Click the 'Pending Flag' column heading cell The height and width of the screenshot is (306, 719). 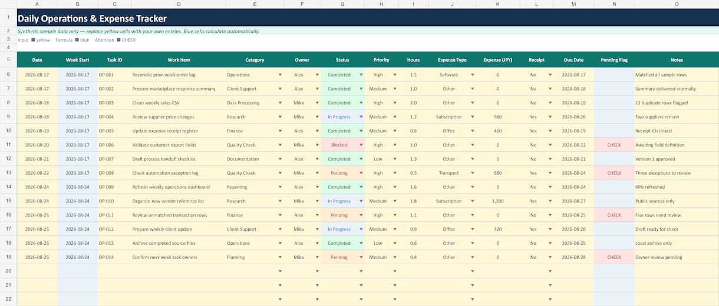click(x=614, y=60)
